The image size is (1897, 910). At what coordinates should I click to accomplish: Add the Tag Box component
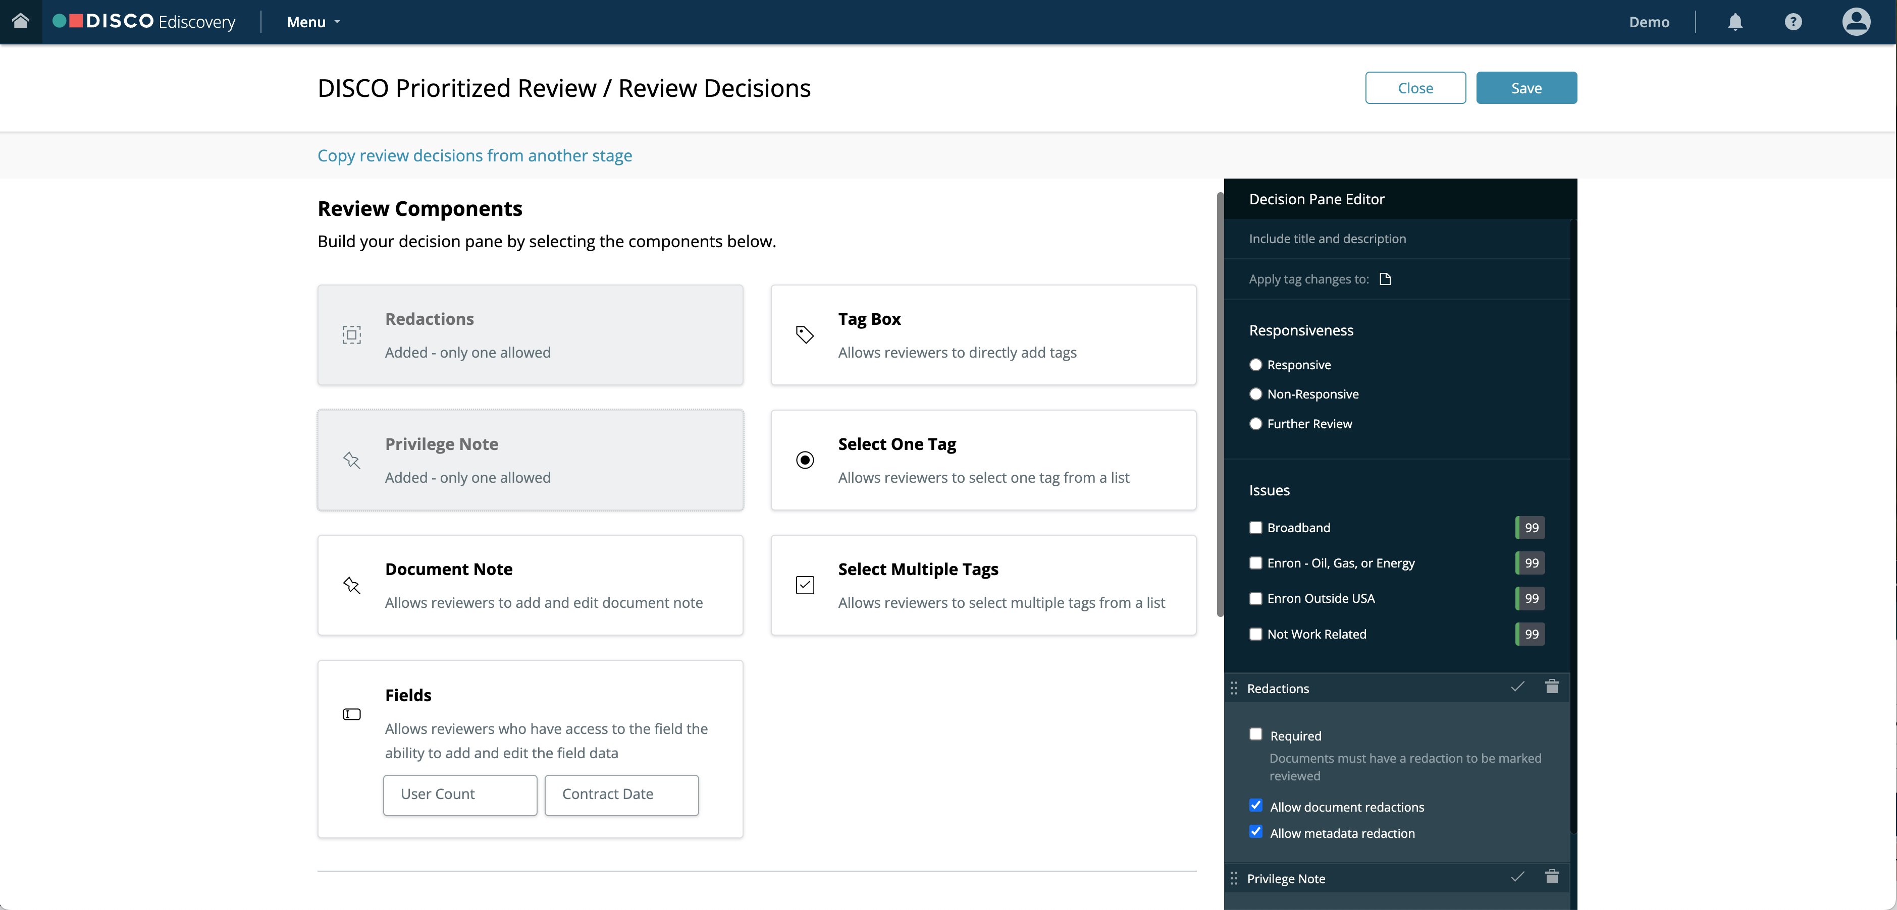point(983,335)
